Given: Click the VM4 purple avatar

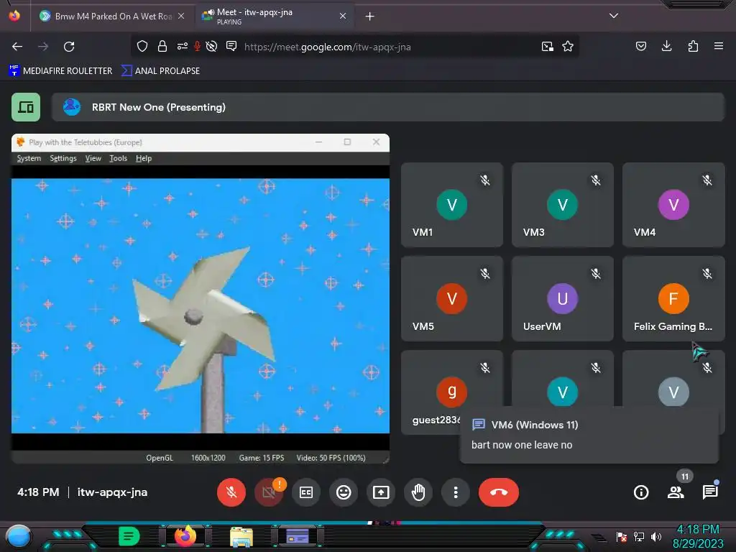Looking at the screenshot, I should (x=673, y=205).
